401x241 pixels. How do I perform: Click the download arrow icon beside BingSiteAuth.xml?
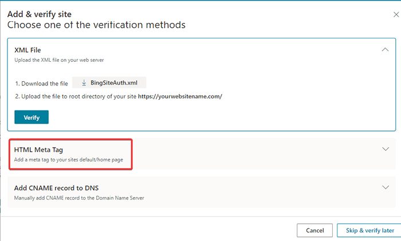point(84,82)
